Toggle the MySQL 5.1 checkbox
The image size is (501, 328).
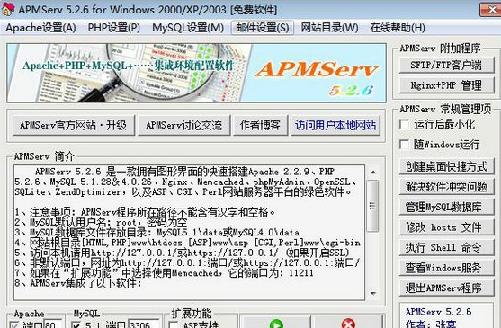click(76, 325)
